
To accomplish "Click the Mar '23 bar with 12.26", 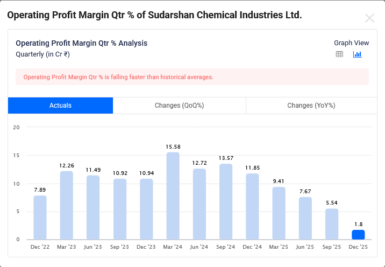I will coord(67,205).
